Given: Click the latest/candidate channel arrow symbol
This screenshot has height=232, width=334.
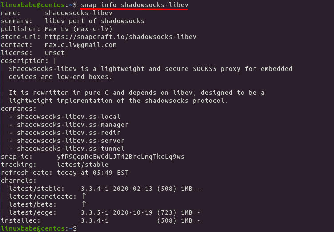Looking at the screenshot, I should pos(83,197).
